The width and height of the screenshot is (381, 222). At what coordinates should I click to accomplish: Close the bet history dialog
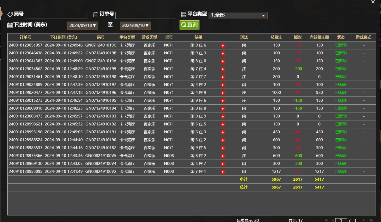[373, 2]
